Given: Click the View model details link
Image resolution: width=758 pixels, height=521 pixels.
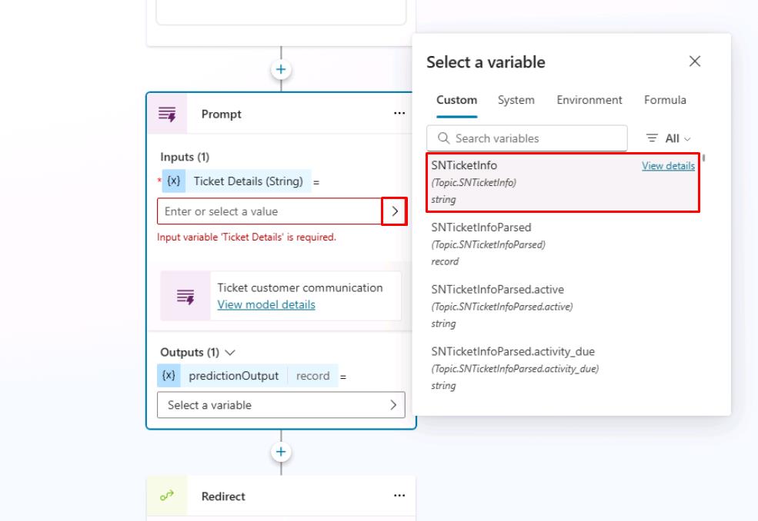Looking at the screenshot, I should 265,304.
